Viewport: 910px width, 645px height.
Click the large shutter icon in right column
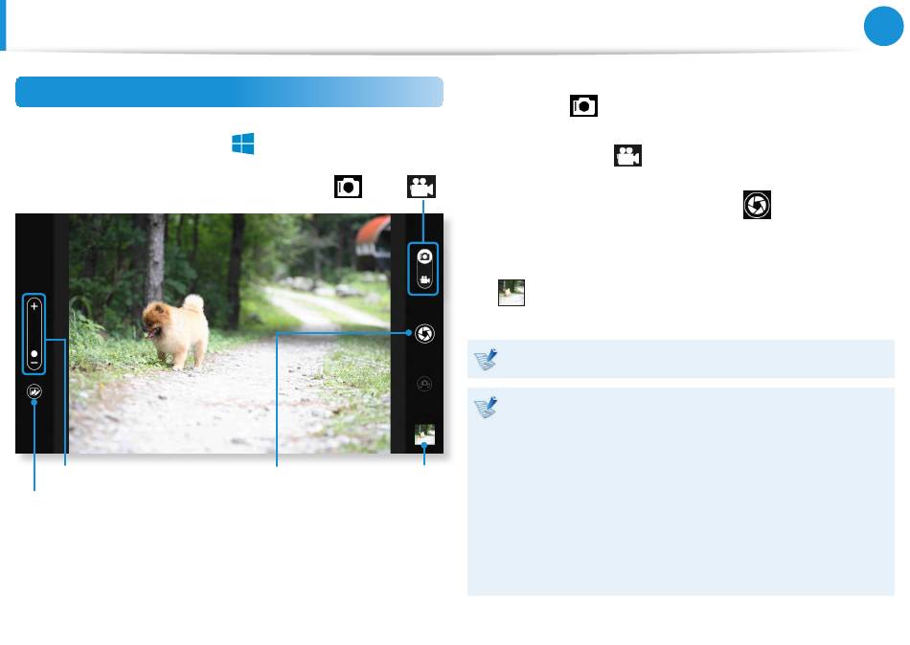pos(758,205)
